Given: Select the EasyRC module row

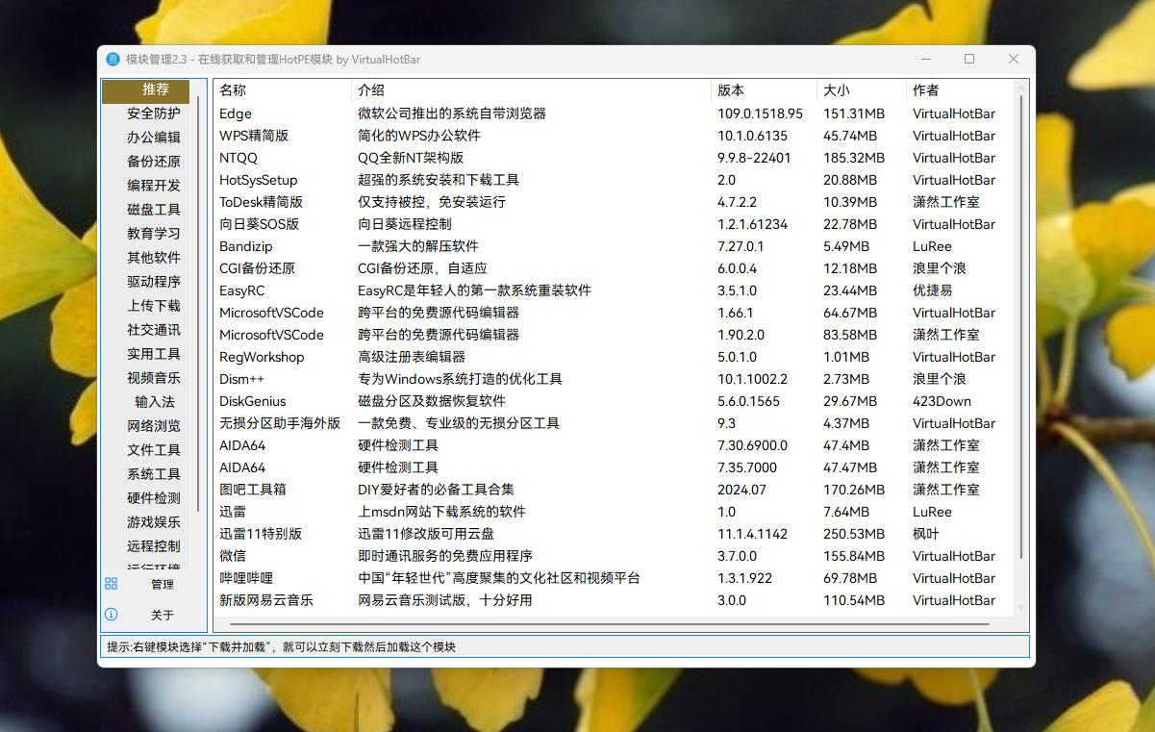Looking at the screenshot, I should [x=614, y=290].
